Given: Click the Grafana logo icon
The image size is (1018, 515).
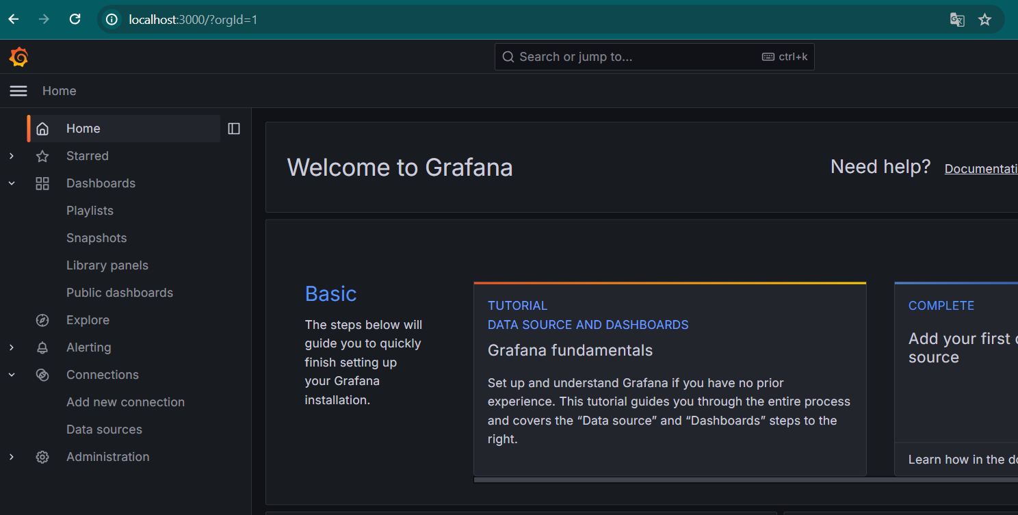Looking at the screenshot, I should [18, 57].
